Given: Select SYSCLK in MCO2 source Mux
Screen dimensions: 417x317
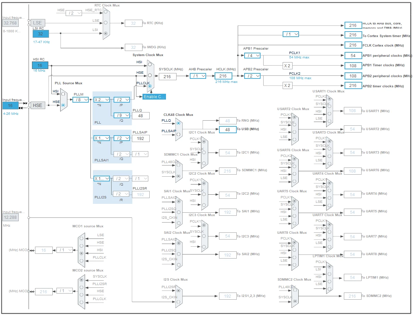Looking at the screenshot, I should pos(81,280).
